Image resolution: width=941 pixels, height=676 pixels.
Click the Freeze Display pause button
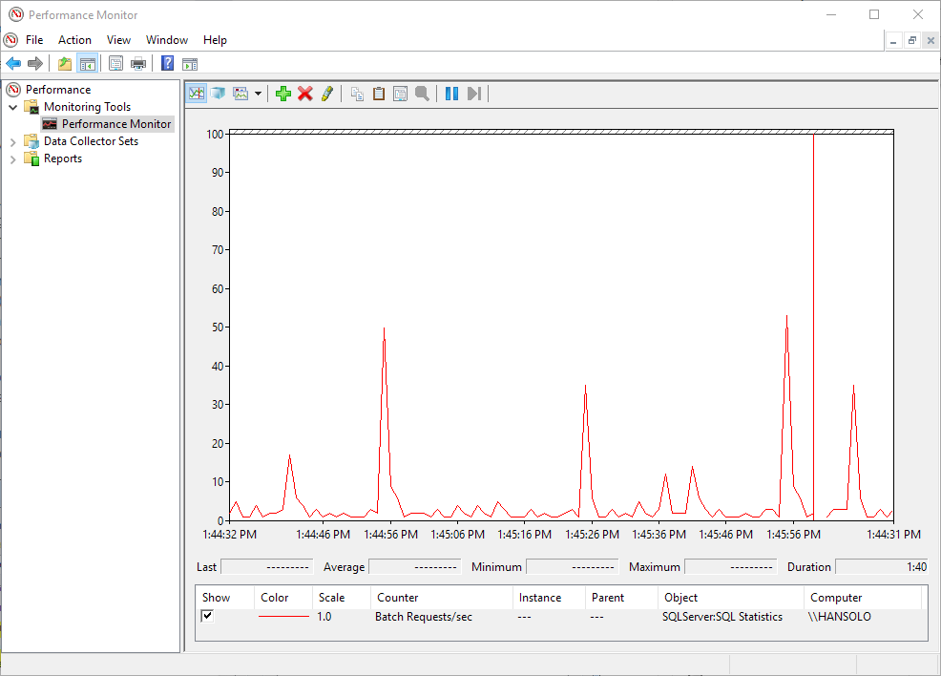(451, 94)
